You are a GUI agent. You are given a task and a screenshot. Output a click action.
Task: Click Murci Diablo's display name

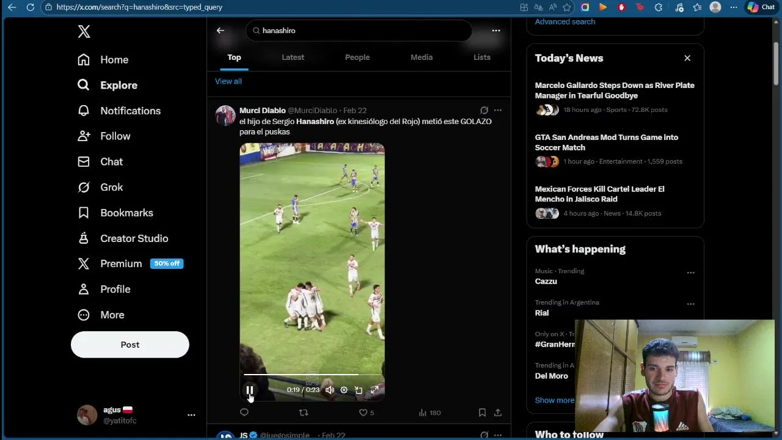[263, 111]
